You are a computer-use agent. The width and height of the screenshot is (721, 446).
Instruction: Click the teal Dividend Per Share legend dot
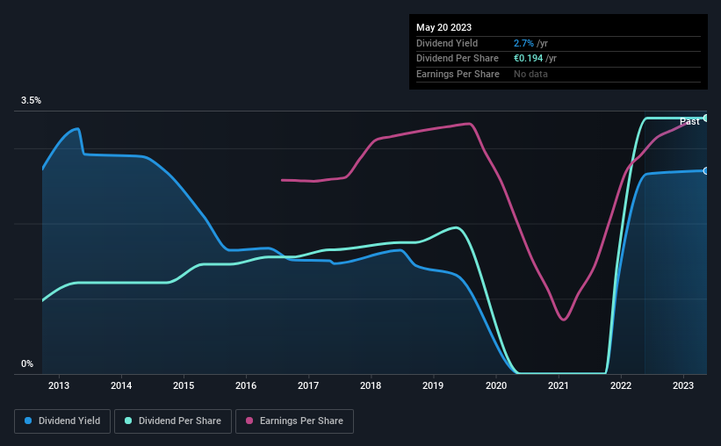coord(128,421)
